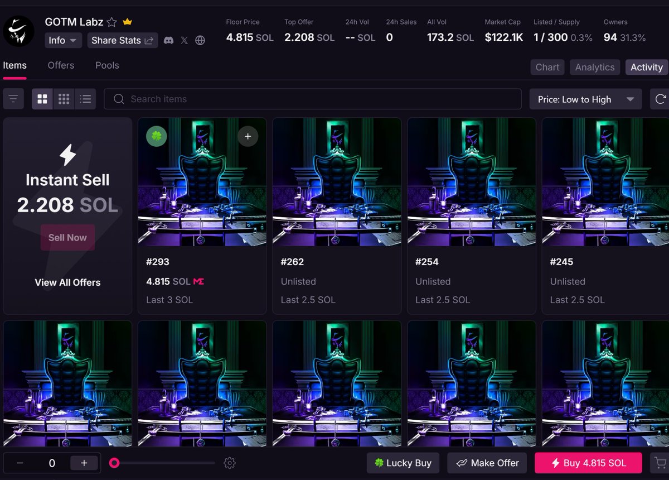The width and height of the screenshot is (669, 480).
Task: Decrease sweep count with minus button
Action: click(x=20, y=463)
